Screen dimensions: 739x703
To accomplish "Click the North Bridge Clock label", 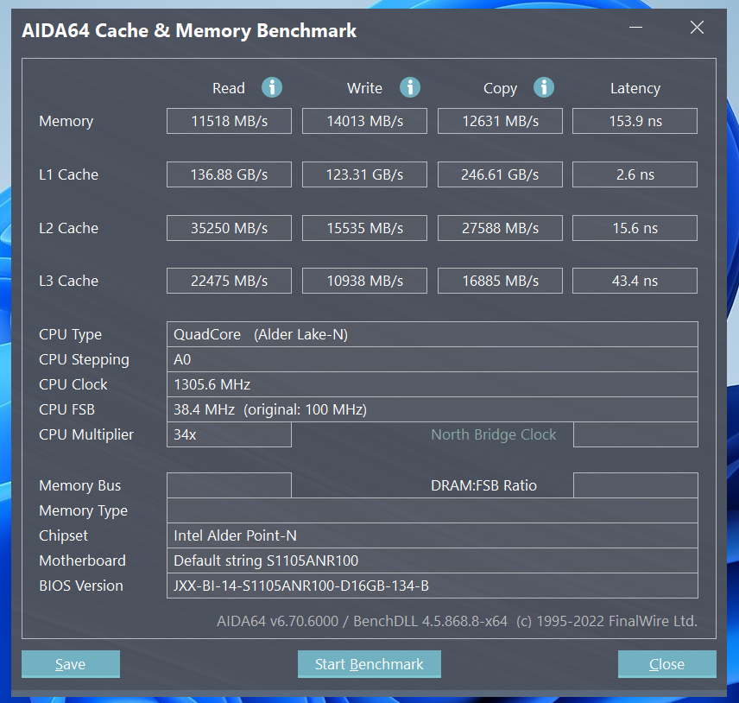I will [x=494, y=434].
